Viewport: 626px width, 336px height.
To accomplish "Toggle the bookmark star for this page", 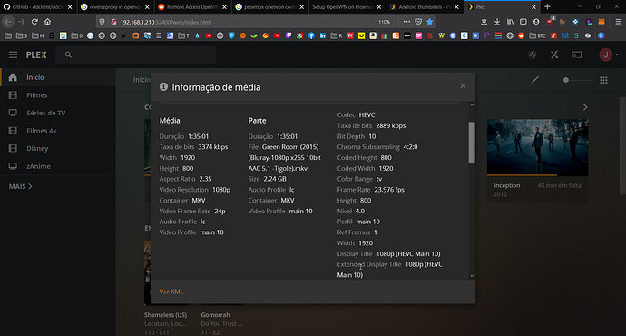I will click(x=429, y=22).
